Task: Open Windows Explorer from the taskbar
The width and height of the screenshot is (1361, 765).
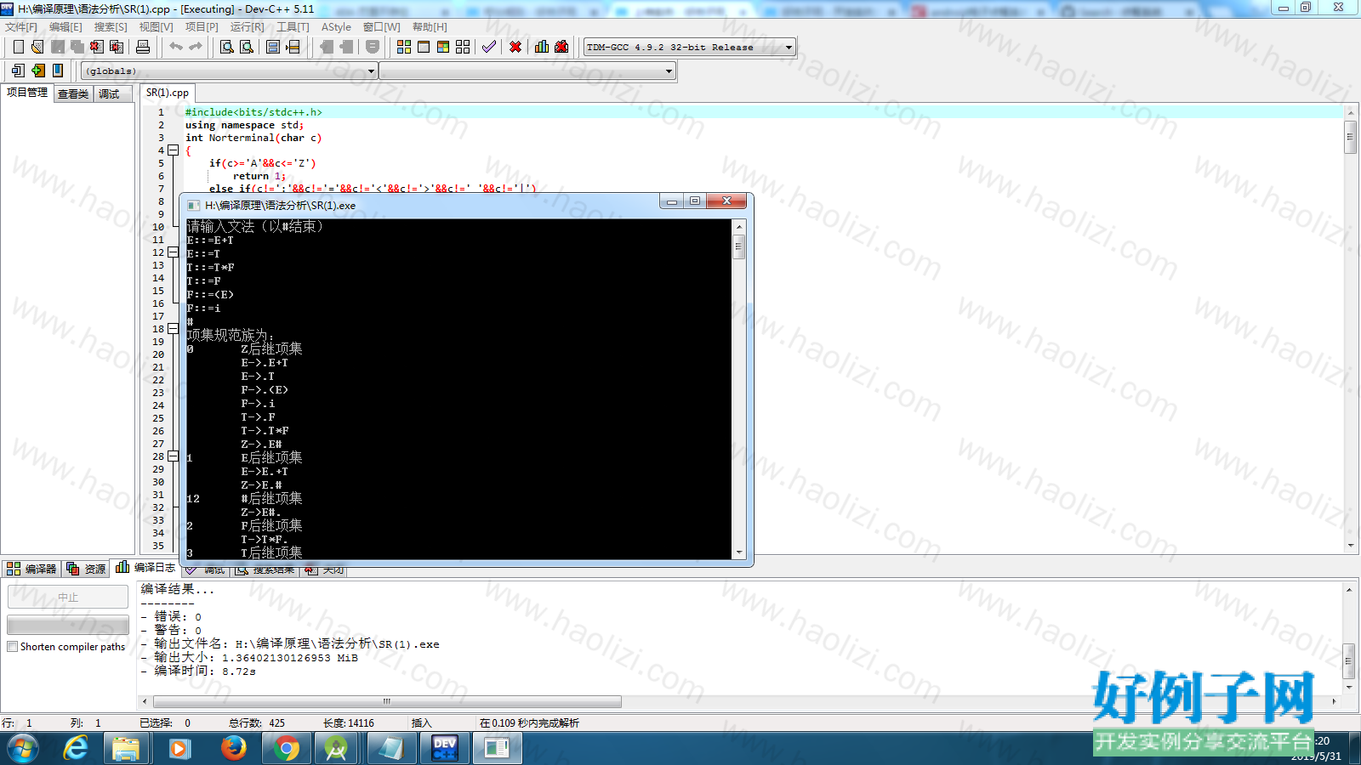Action: [126, 748]
